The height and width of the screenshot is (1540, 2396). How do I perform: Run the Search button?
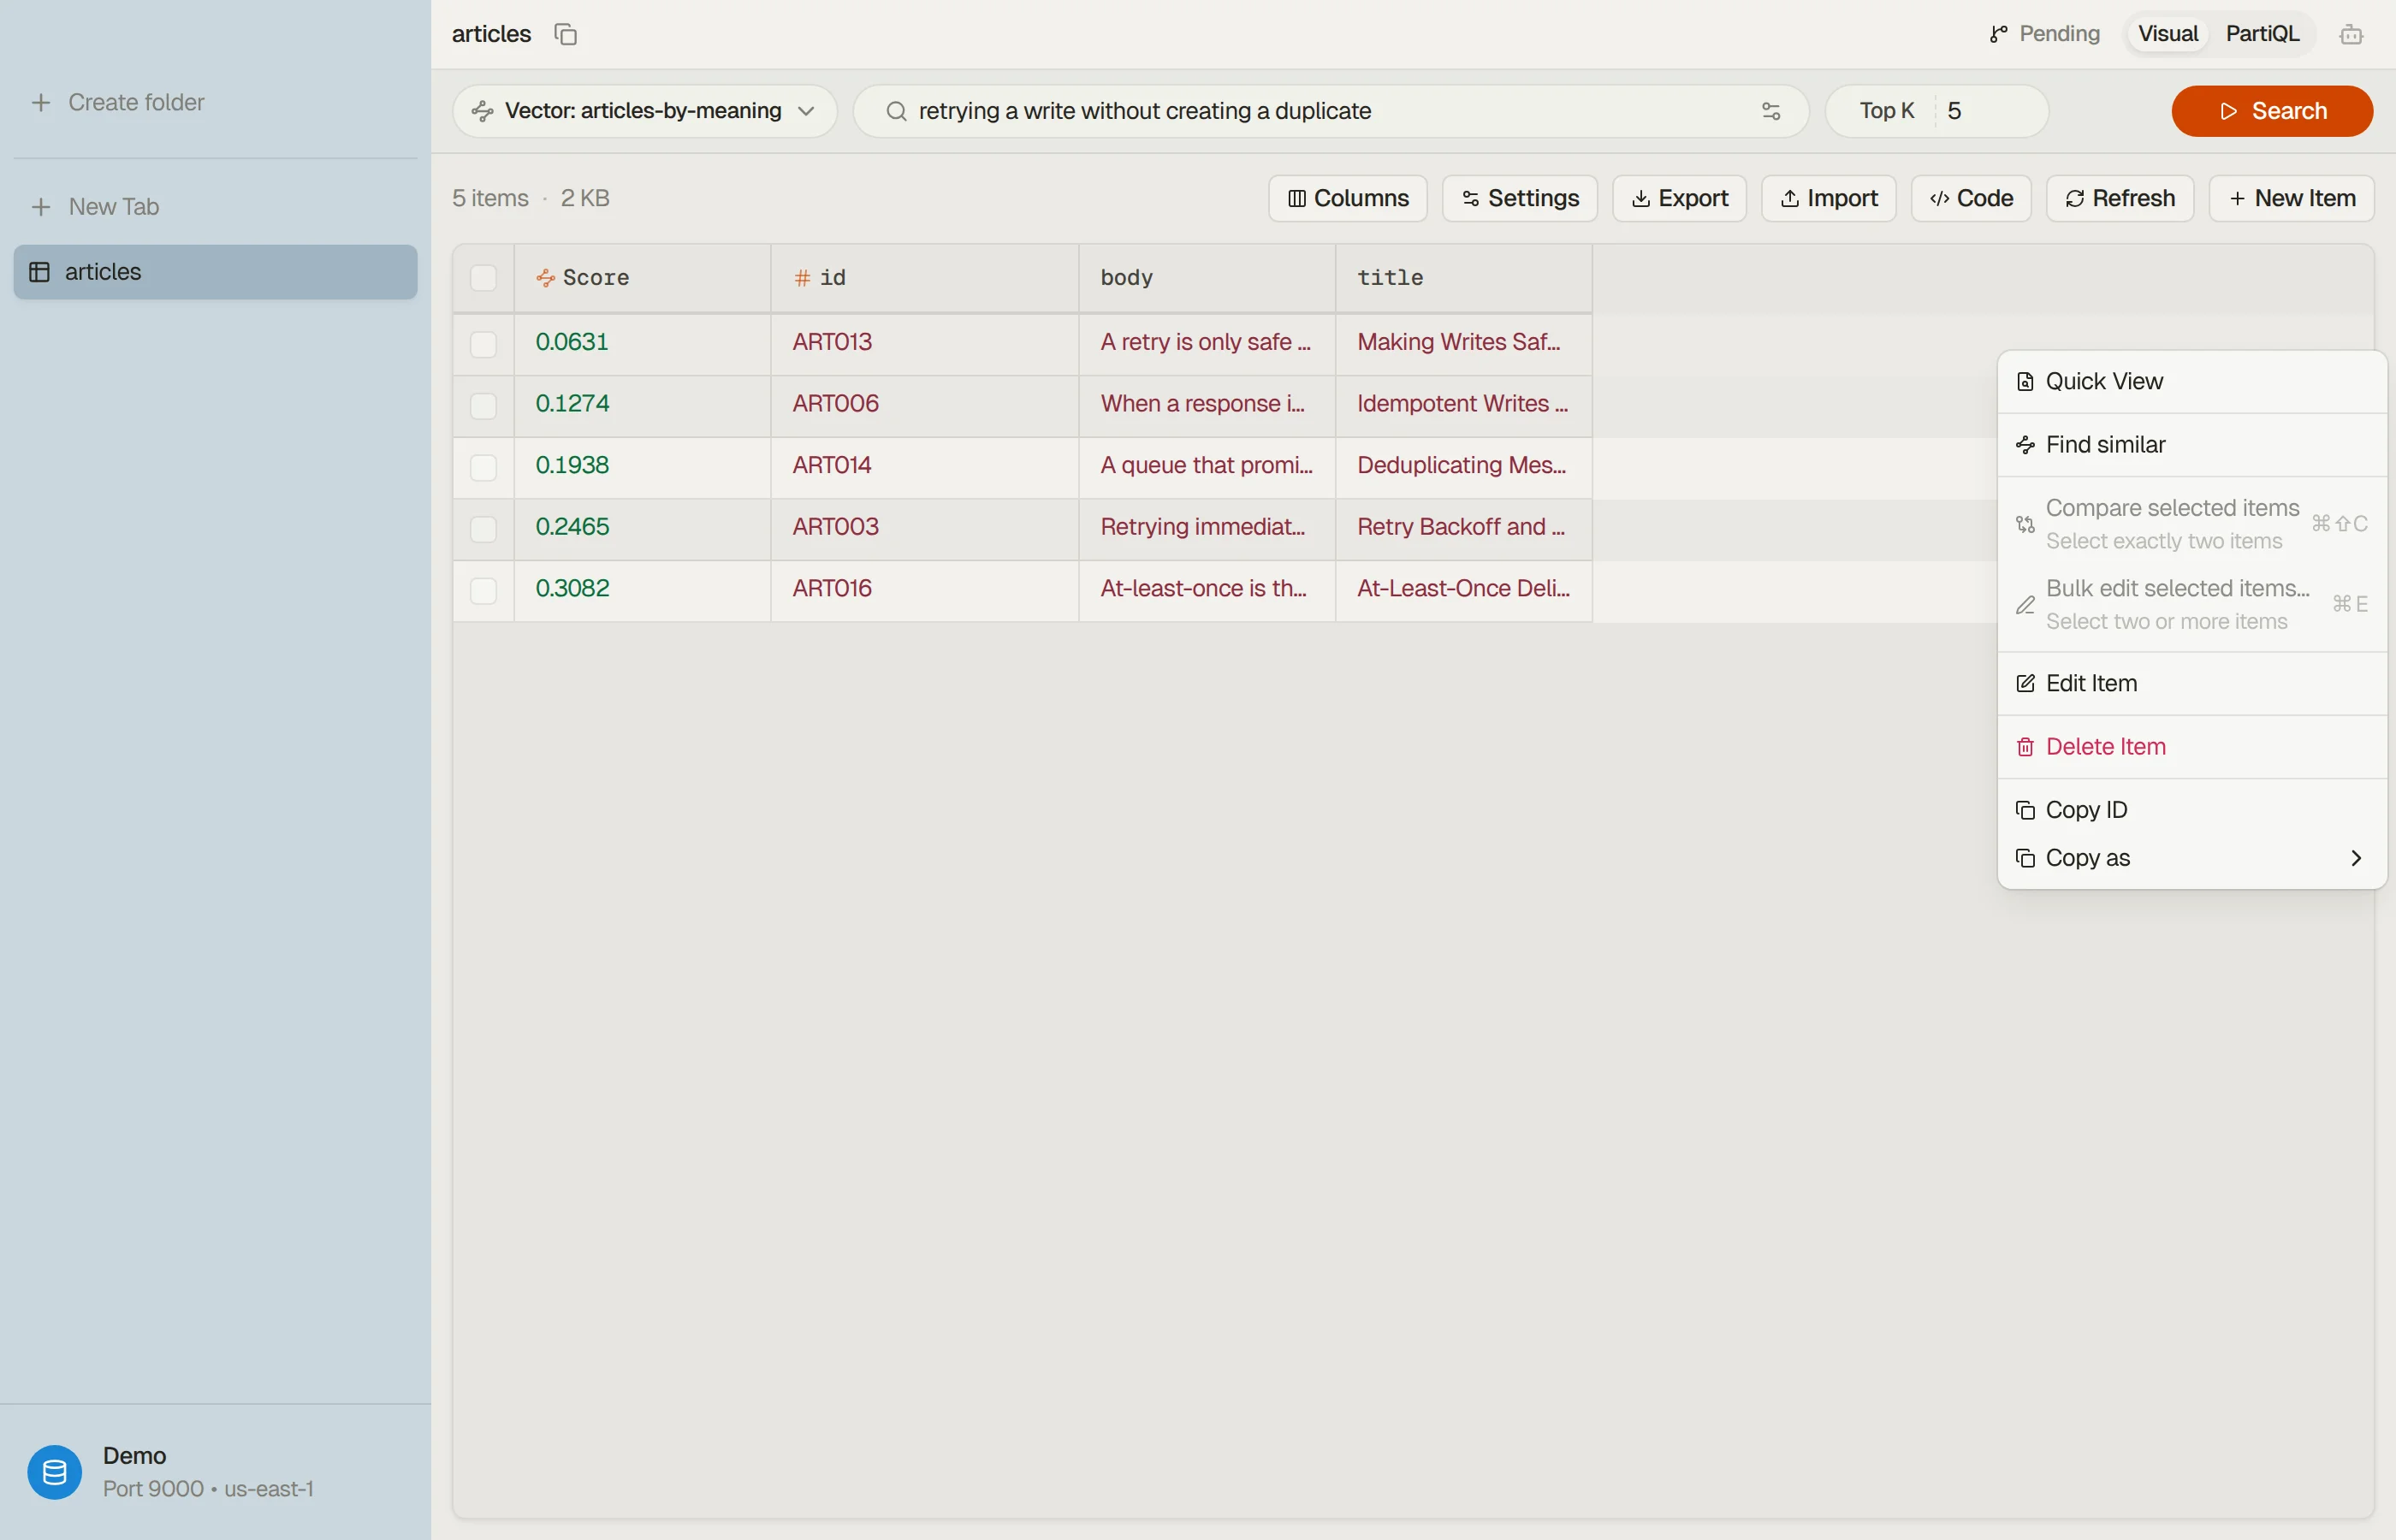click(x=2271, y=111)
